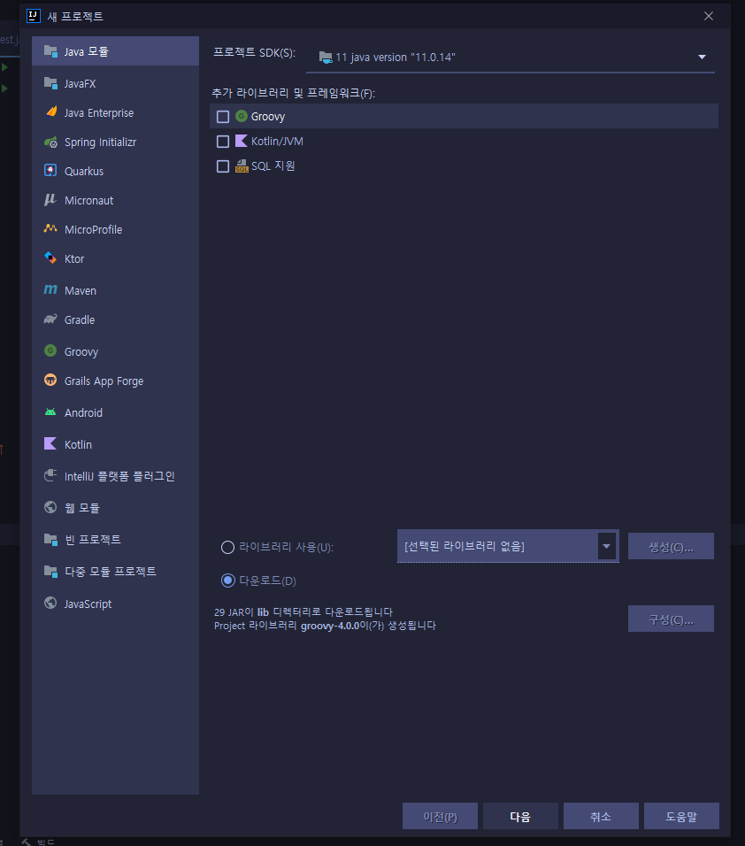Click the 다중 모듈 프로젝트 label
This screenshot has height=846, width=745.
tap(110, 572)
